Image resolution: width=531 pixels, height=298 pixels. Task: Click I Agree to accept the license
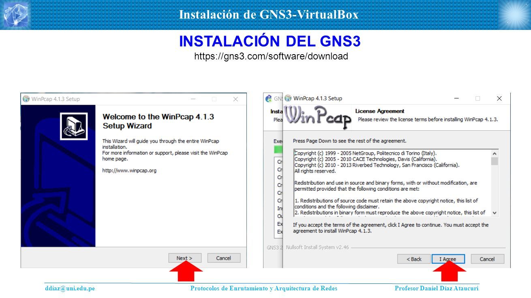click(x=448, y=259)
